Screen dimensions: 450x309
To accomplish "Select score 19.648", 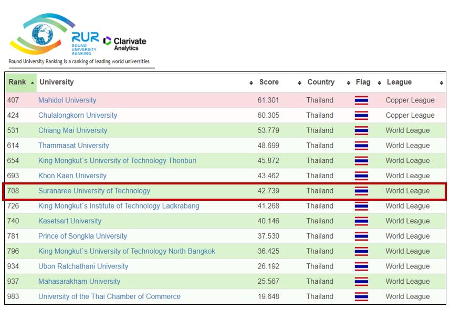I will click(x=268, y=296).
